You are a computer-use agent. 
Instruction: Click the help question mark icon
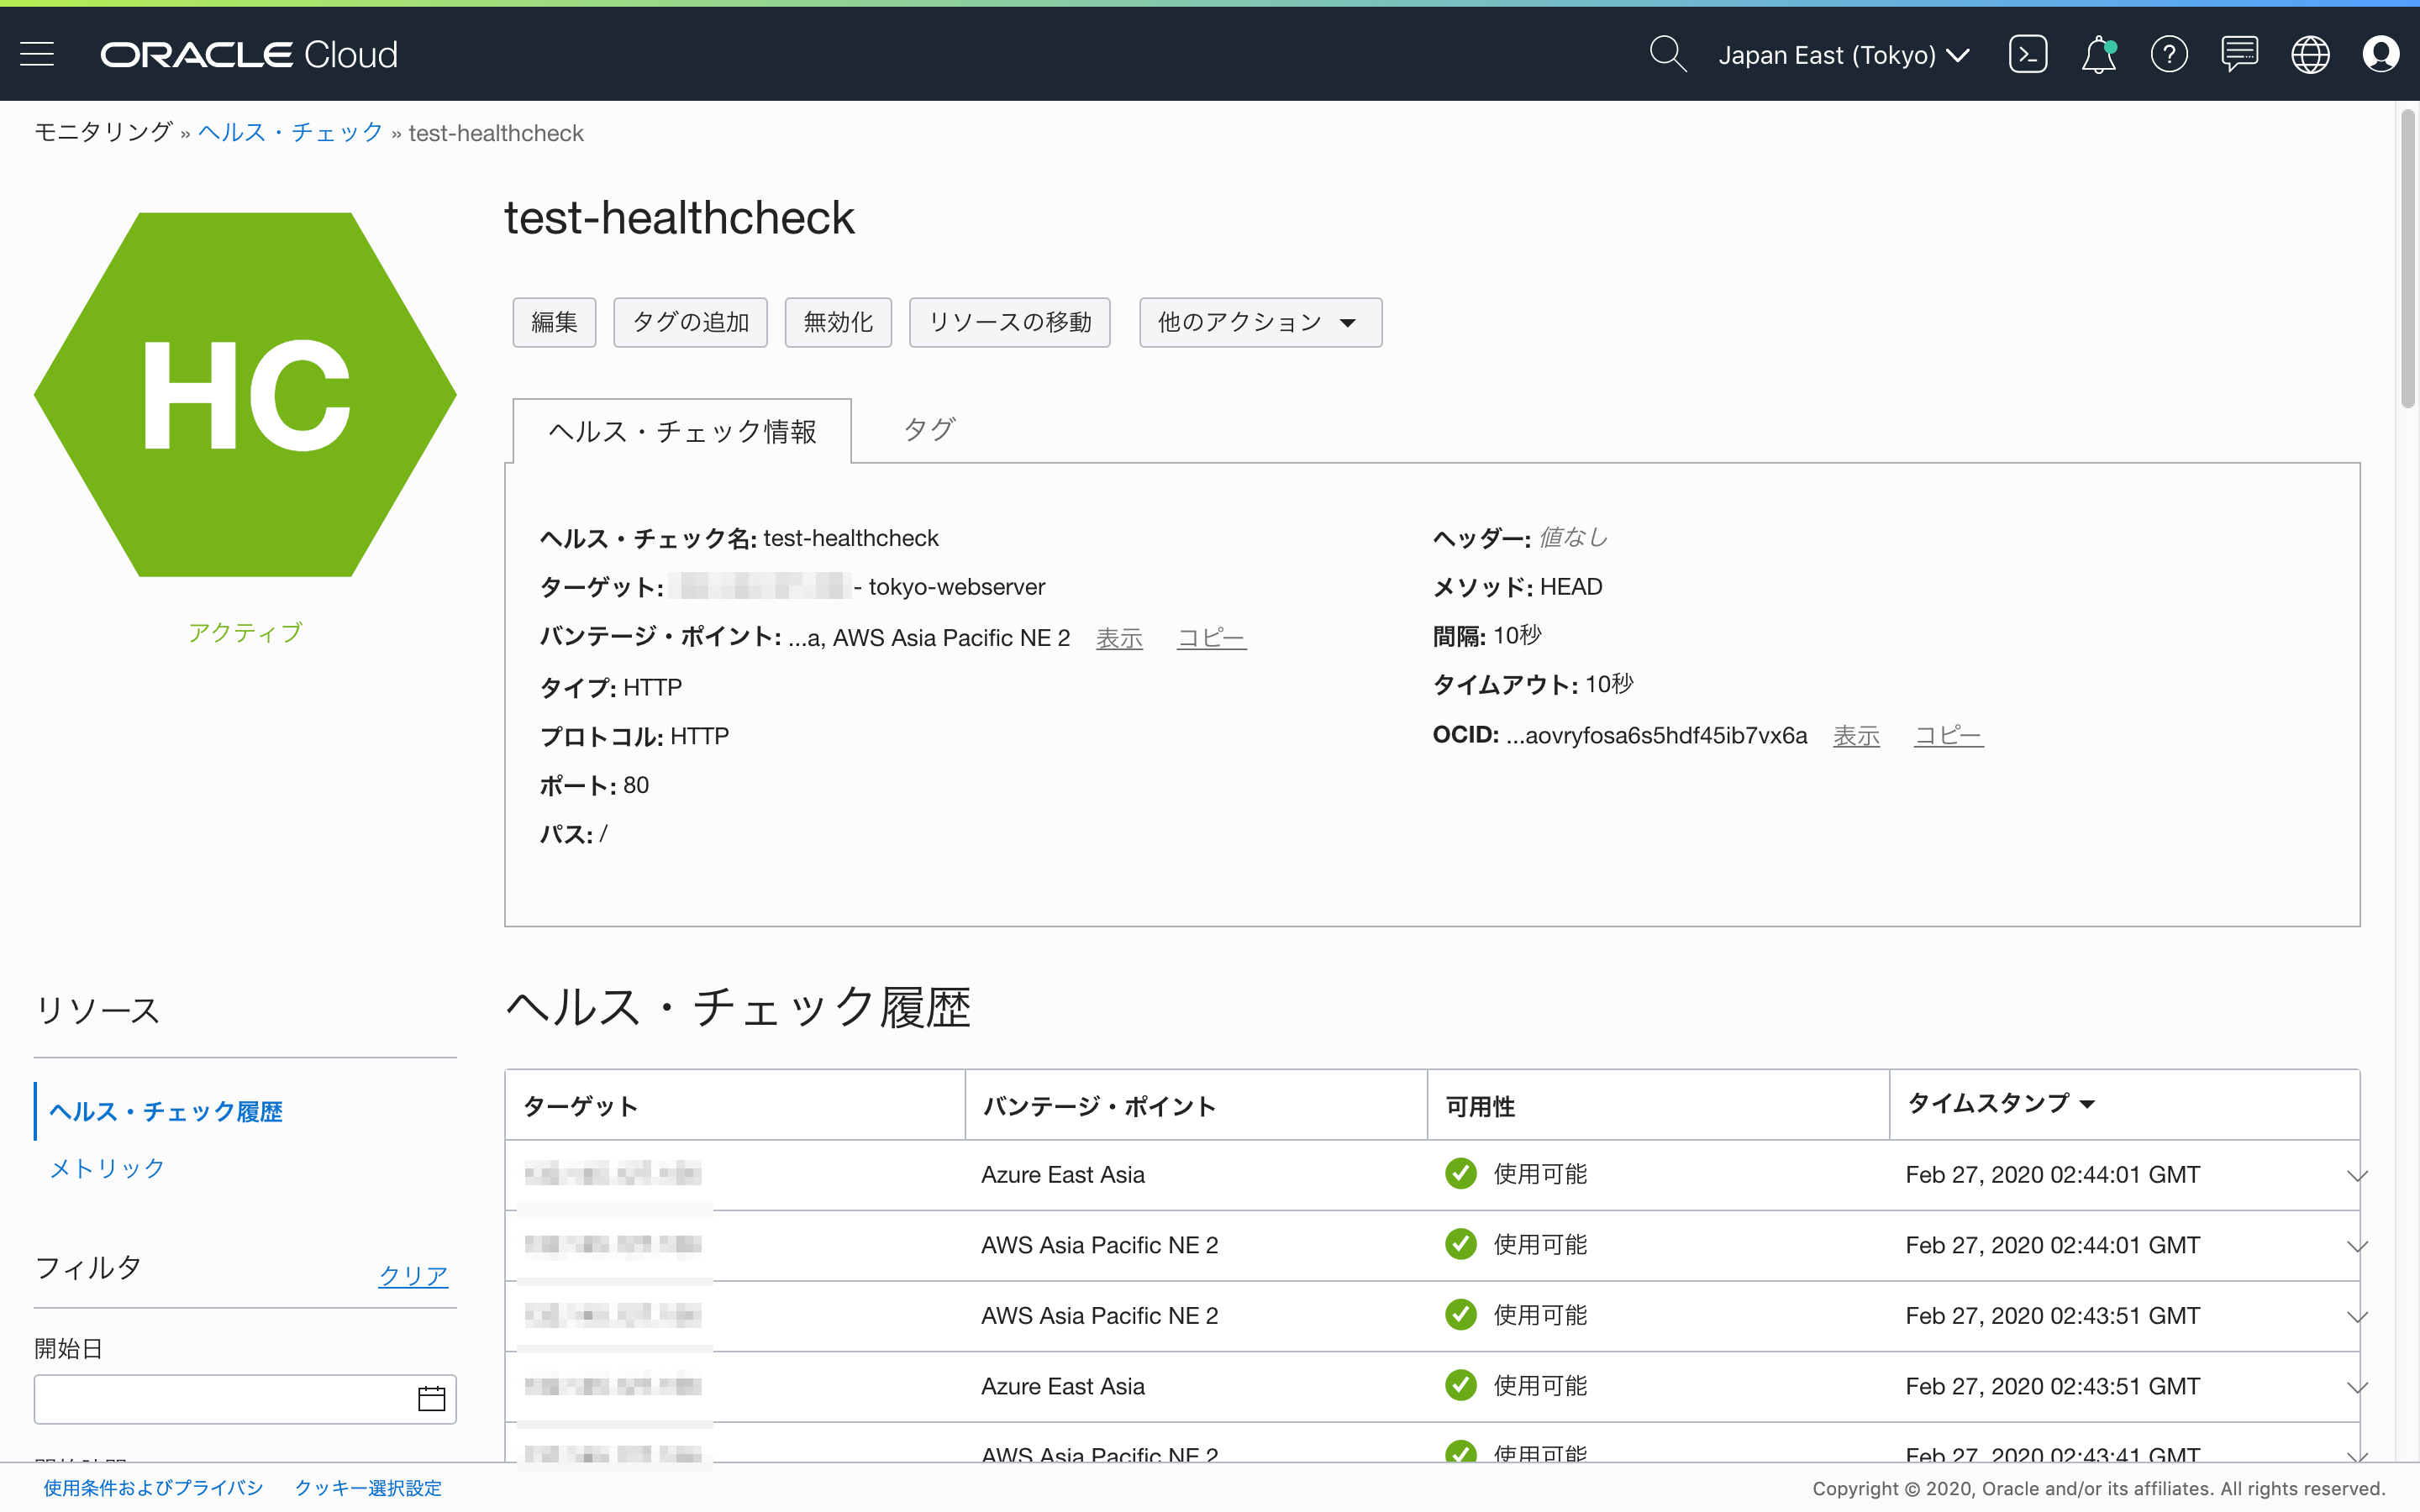pos(2169,54)
